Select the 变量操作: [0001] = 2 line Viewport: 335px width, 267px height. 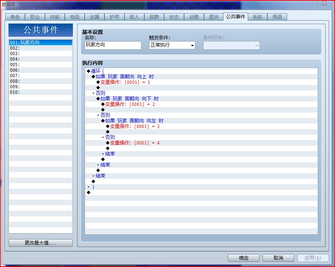201,104
